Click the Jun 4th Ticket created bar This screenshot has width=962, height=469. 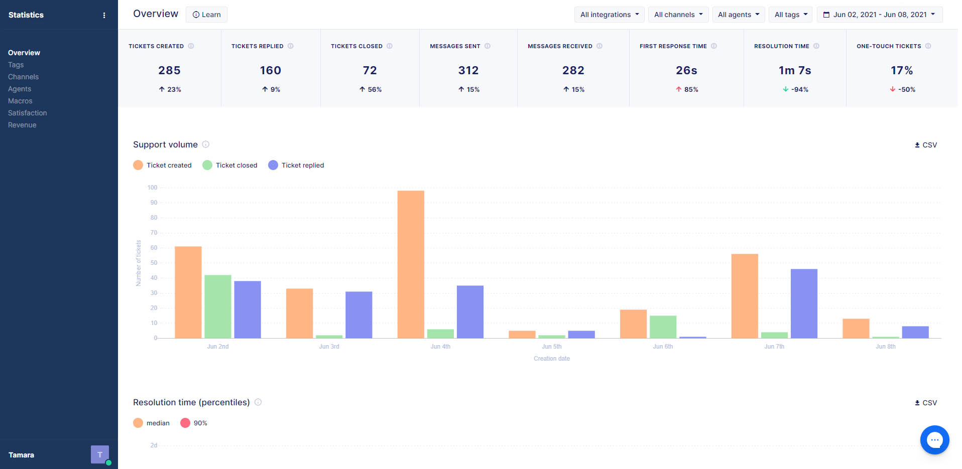click(411, 264)
